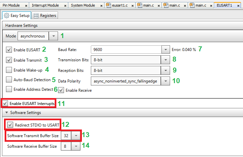Uncheck the Enable EUSART checkbox
Image resolution: width=243 pixels, height=157 pixels.
(x=9, y=50)
